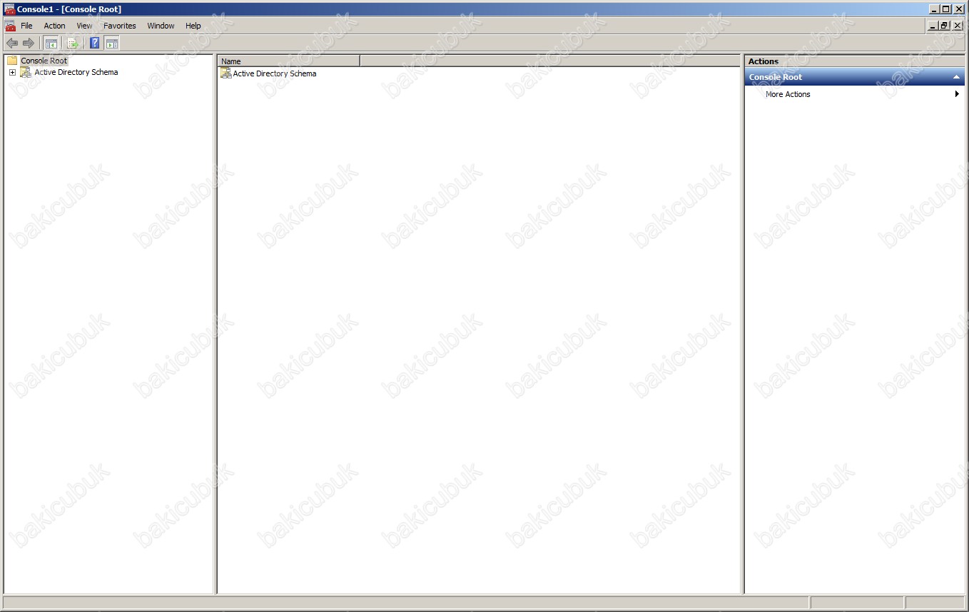Expand More Actions submenu arrow

pyautogui.click(x=957, y=94)
